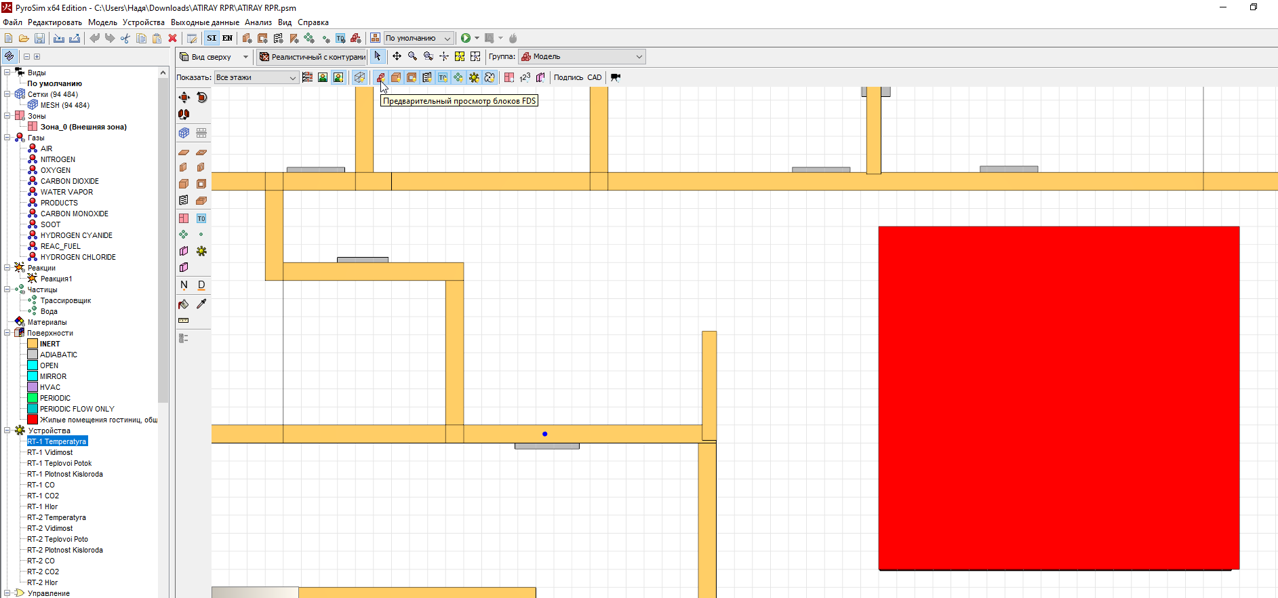Click the camera view icon beside CAD
This screenshot has width=1278, height=598.
tap(616, 77)
